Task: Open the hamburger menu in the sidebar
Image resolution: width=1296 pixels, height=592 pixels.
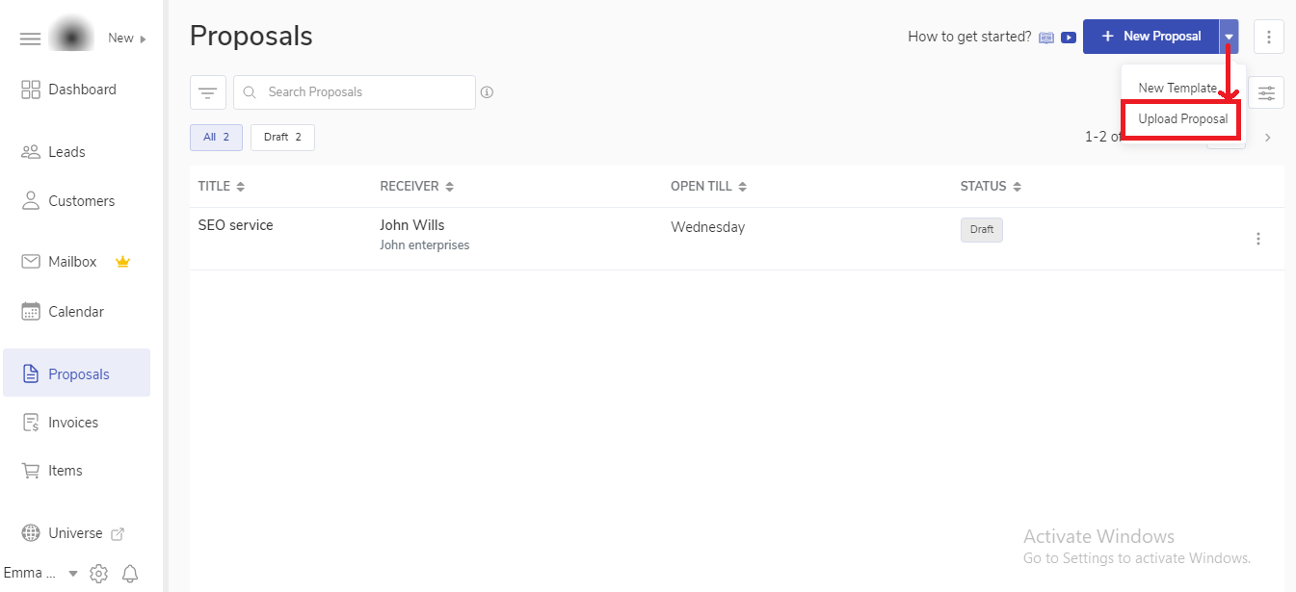Action: [31, 39]
